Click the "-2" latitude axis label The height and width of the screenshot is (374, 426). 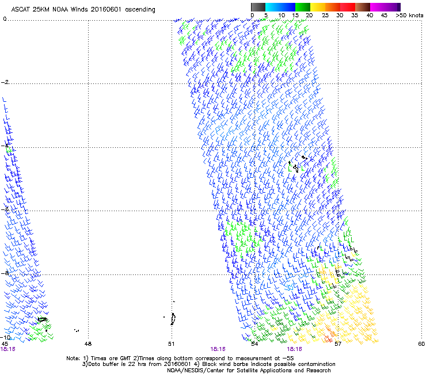(x=5, y=82)
